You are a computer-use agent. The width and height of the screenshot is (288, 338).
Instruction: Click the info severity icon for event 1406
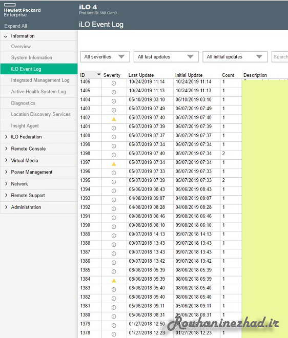114,83
